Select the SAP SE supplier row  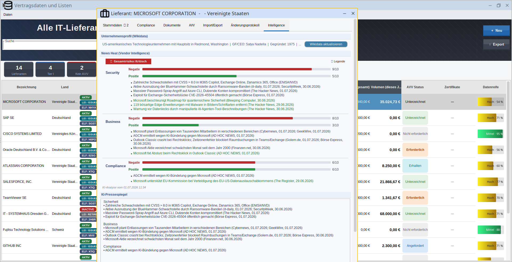click(x=49, y=118)
